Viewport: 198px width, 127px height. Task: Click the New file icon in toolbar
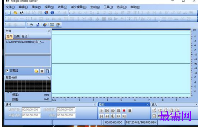[x=9, y=13]
